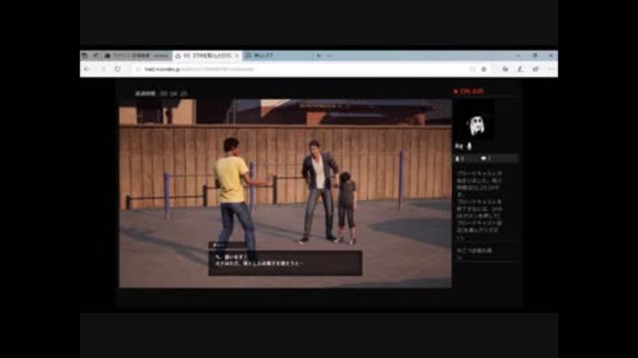This screenshot has height=358, width=638.
Task: Switch to the first browser tab
Action: click(x=136, y=56)
